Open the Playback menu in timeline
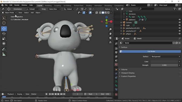Screen dimensions: 182x102 (11, 94)
